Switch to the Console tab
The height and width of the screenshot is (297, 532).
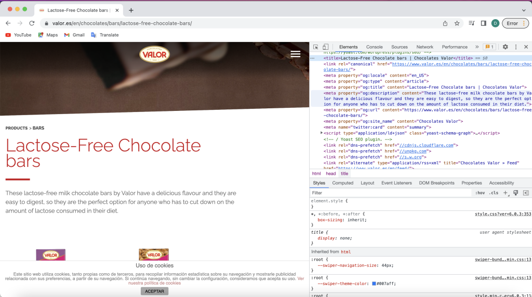[374, 47]
